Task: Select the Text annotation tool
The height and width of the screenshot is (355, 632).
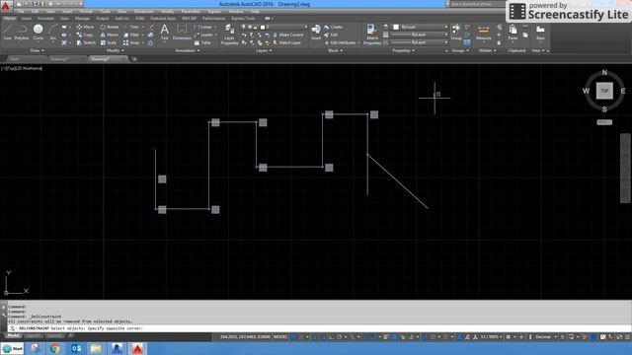Action: click(x=165, y=33)
